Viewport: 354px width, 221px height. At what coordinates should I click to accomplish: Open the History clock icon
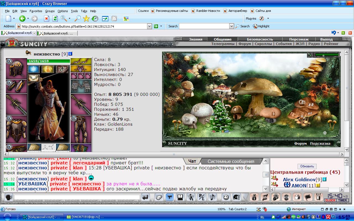point(95,19)
